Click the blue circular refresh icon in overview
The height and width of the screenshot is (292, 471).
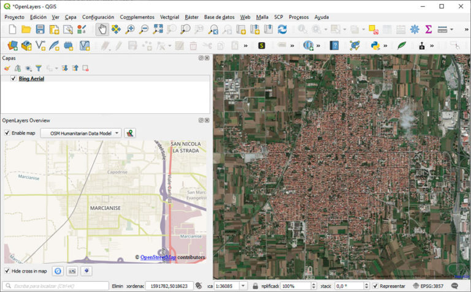[x=58, y=271]
